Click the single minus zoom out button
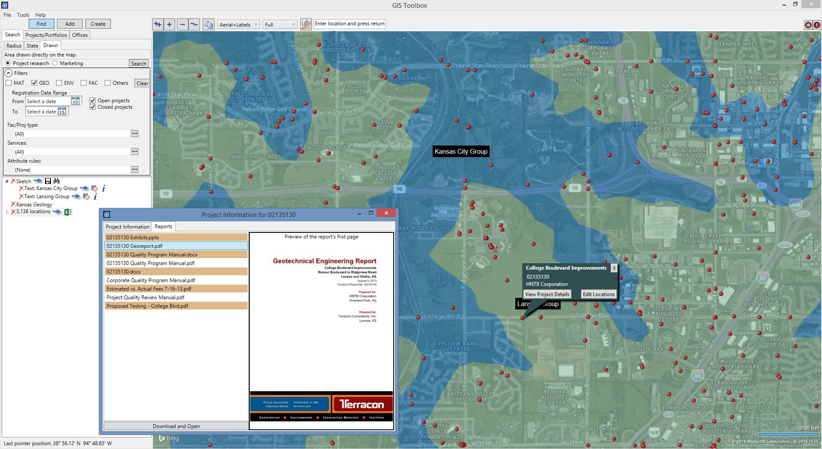This screenshot has height=449, width=822. click(x=182, y=24)
